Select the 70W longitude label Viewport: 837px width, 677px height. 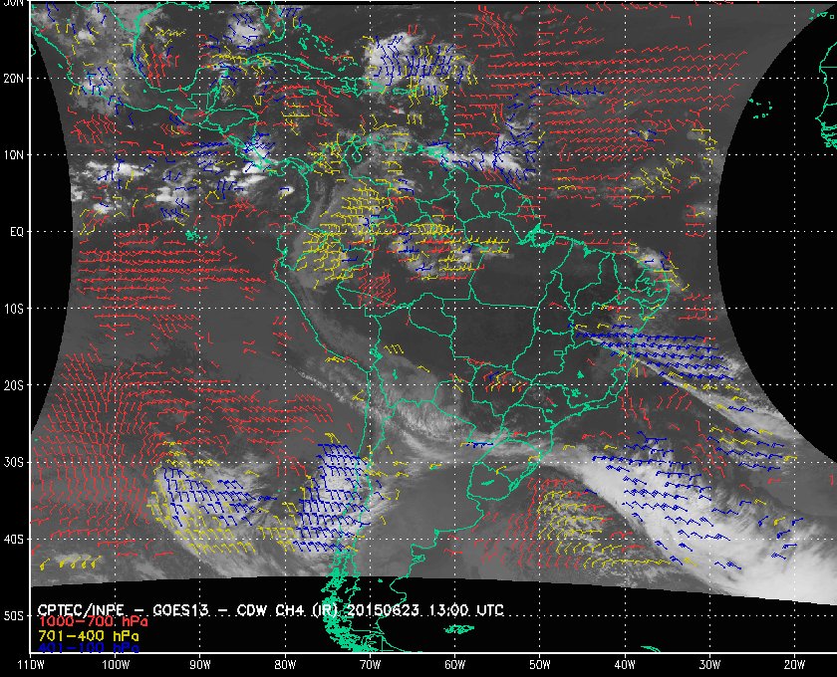(x=370, y=665)
